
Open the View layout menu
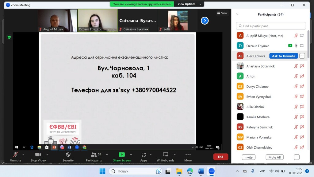click(x=223, y=13)
